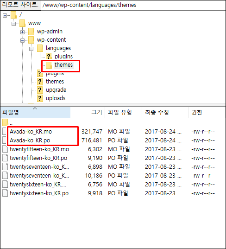The width and height of the screenshot is (226, 249).
Task: Collapse the www folder node
Action: [13, 24]
